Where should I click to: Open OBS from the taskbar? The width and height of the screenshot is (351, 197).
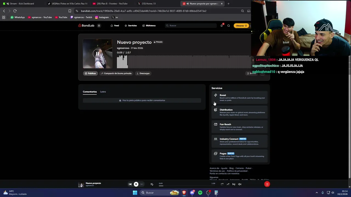208,193
